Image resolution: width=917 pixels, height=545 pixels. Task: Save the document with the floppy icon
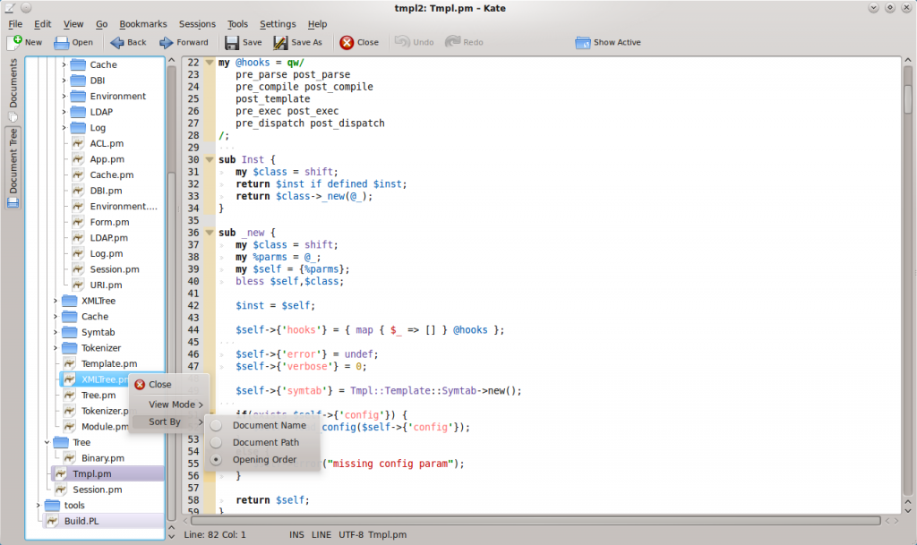[232, 42]
